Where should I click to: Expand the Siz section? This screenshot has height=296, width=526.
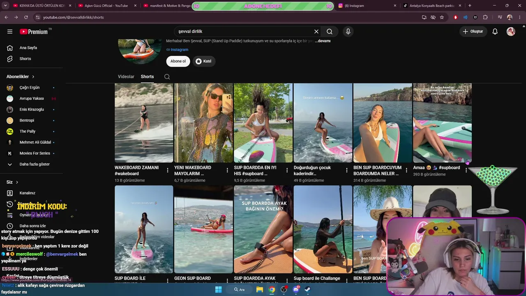pyautogui.click(x=12, y=182)
